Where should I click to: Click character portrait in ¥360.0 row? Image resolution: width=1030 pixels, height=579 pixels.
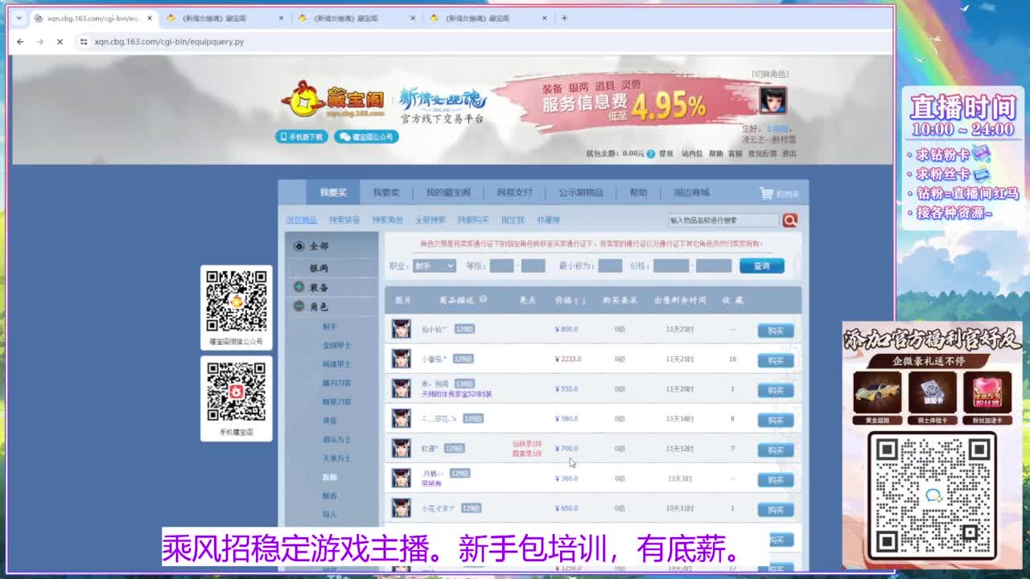[401, 478]
